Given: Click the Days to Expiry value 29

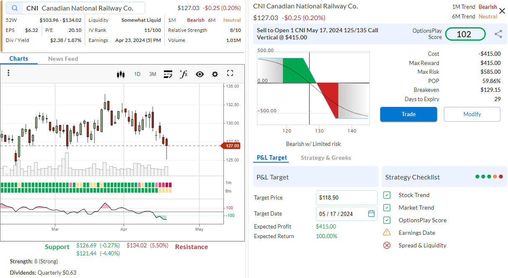Looking at the screenshot, I should pyautogui.click(x=498, y=99).
